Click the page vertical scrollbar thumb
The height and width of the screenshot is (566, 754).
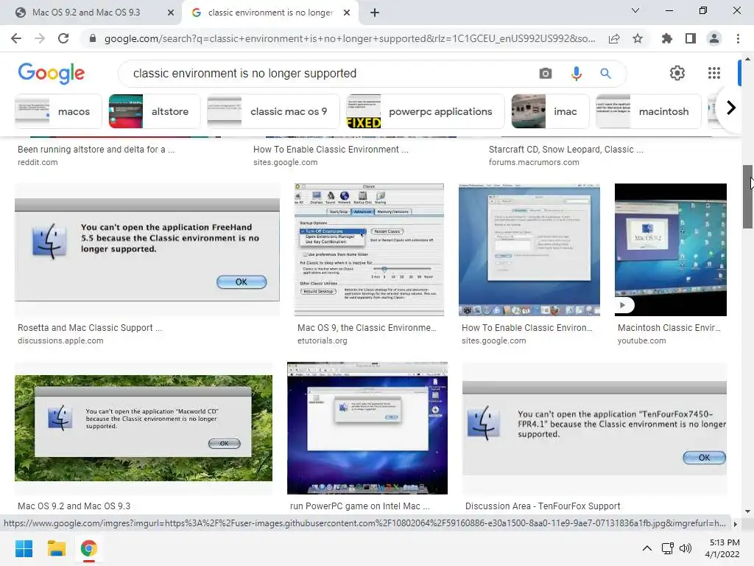747,196
